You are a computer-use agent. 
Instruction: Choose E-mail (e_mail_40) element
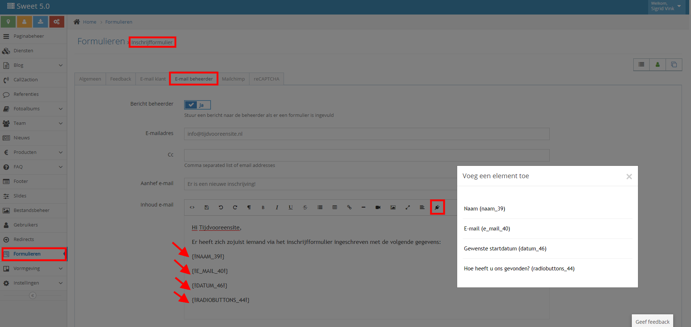pyautogui.click(x=548, y=229)
